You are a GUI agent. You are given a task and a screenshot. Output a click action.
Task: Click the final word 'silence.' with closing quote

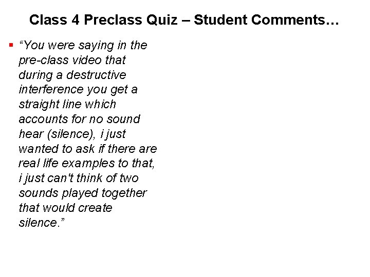coord(42,223)
